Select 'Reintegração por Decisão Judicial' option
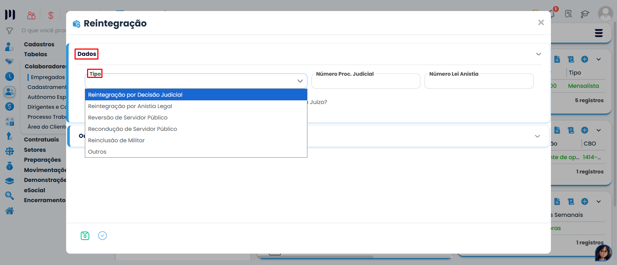617x265 pixels. click(x=196, y=95)
